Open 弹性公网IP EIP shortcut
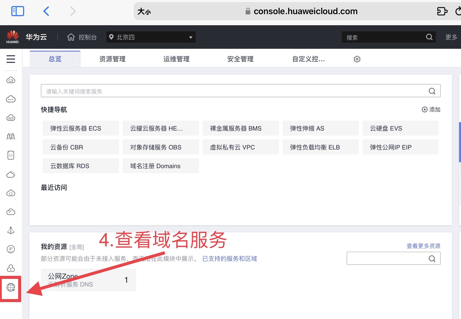The image size is (461, 319). [400, 147]
